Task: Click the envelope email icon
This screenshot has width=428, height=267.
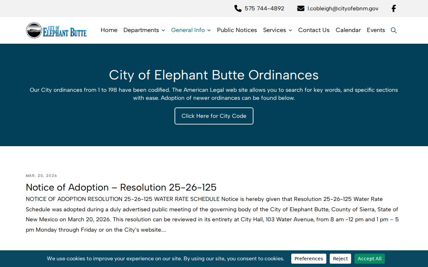Action: point(301,8)
